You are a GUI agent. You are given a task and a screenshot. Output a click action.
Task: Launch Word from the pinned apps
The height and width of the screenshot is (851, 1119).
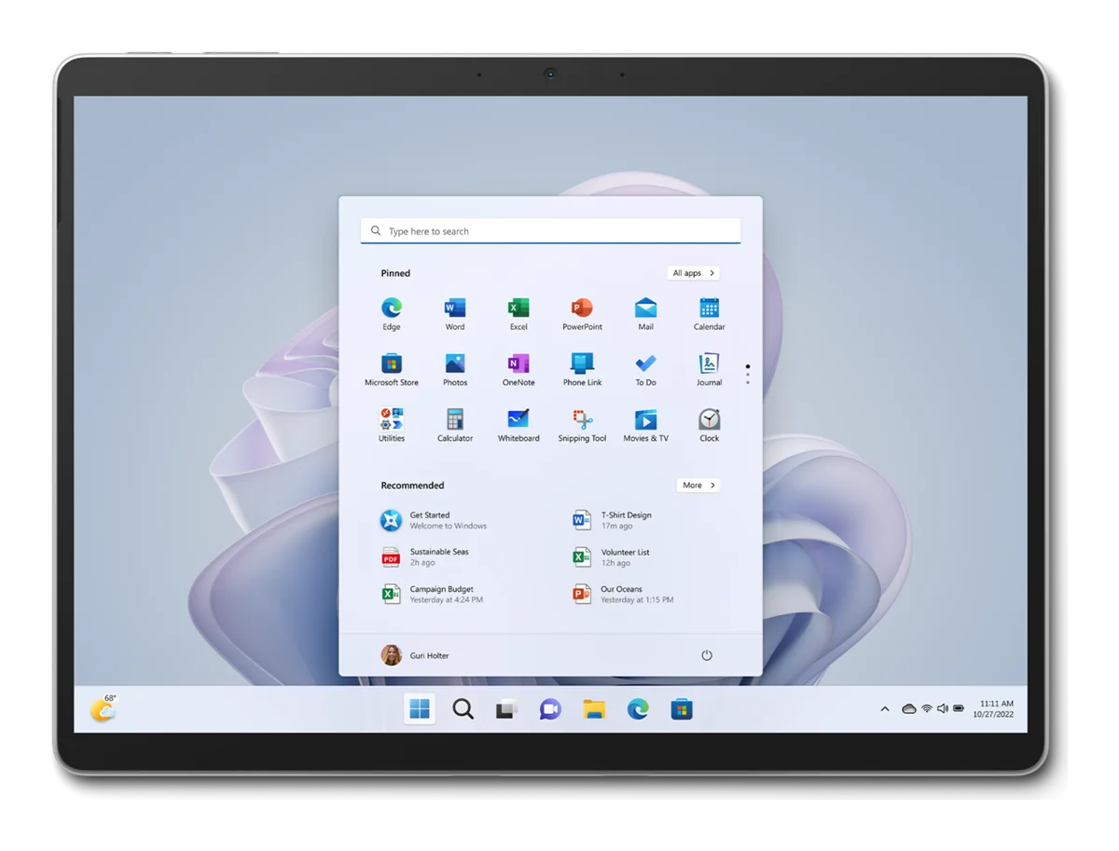pos(455,313)
